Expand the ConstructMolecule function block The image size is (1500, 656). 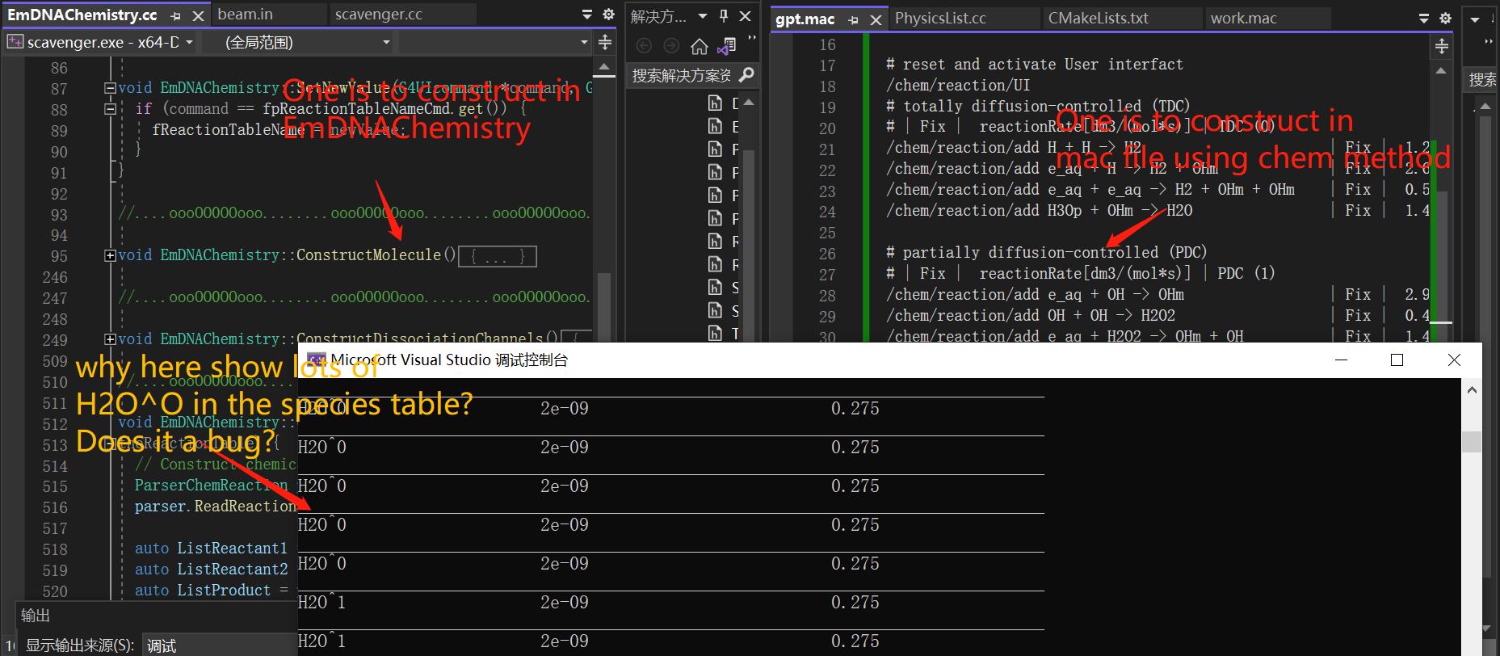(x=110, y=255)
